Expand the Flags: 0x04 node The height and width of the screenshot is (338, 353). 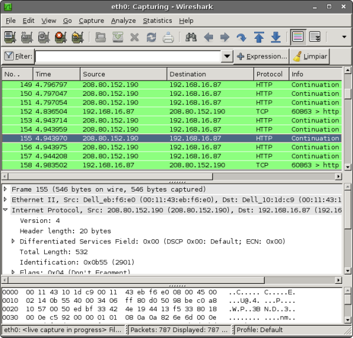click(14, 272)
